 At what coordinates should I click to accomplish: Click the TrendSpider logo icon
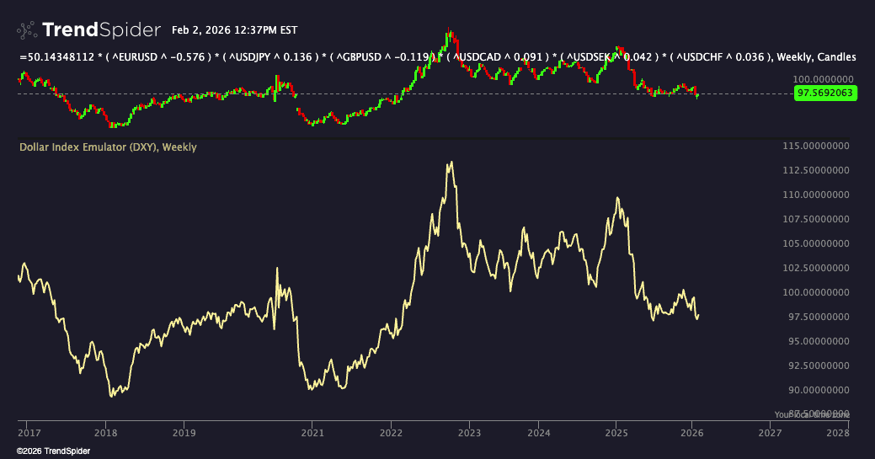point(27,29)
